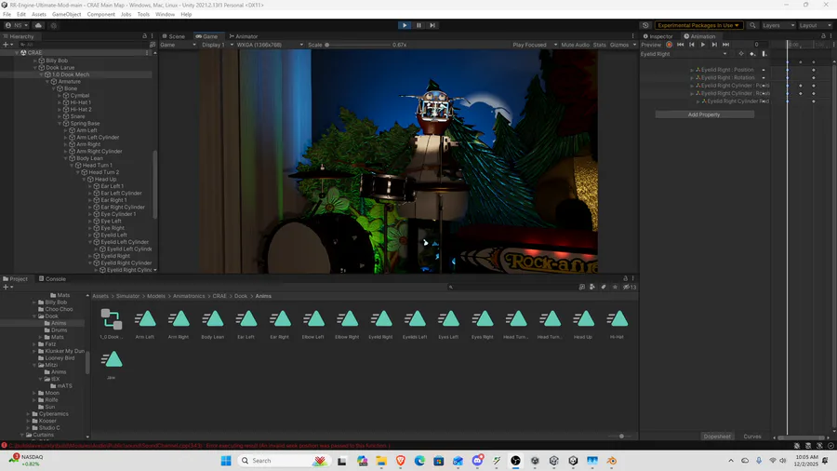
Task: Adjust the Project icon size slider
Action: pos(621,437)
